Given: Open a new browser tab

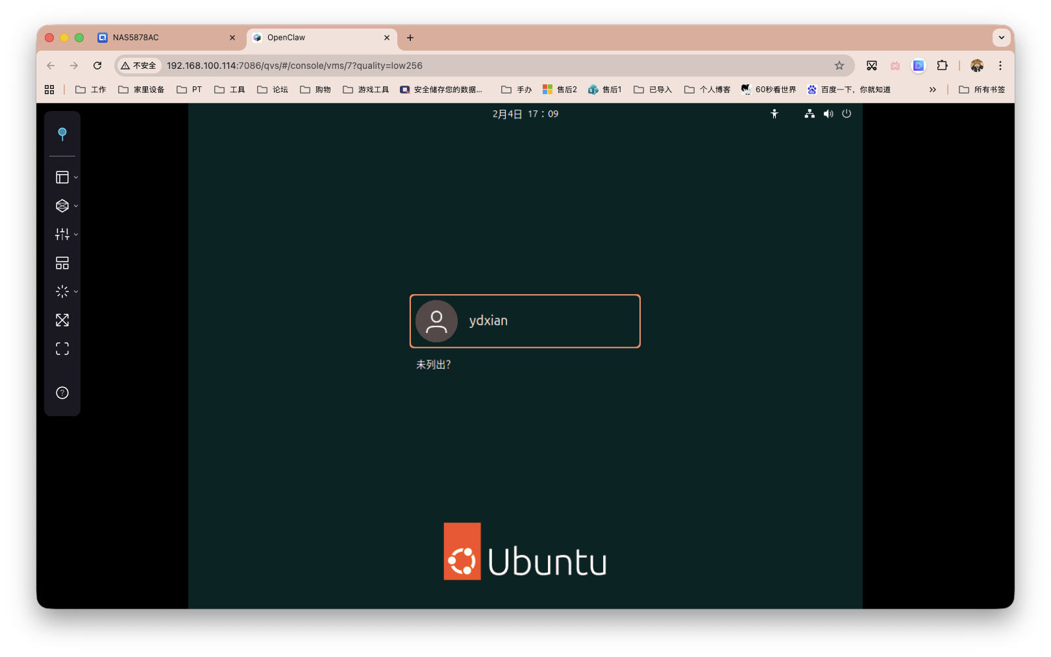Looking at the screenshot, I should click(x=410, y=38).
